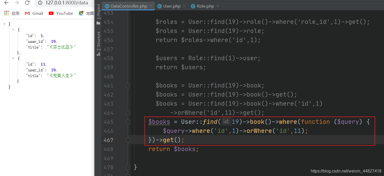
Task: Click line number 467 in the gutter
Action: (x=108, y=140)
